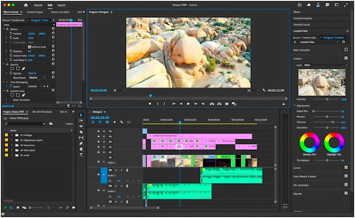
Task: Click the Creative Cloud sync icon
Action: click(x=309, y=5)
